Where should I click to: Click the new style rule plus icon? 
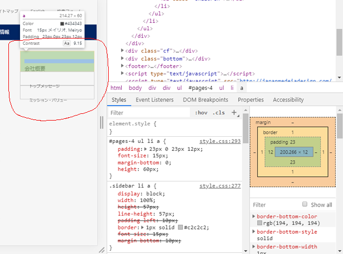(x=234, y=113)
